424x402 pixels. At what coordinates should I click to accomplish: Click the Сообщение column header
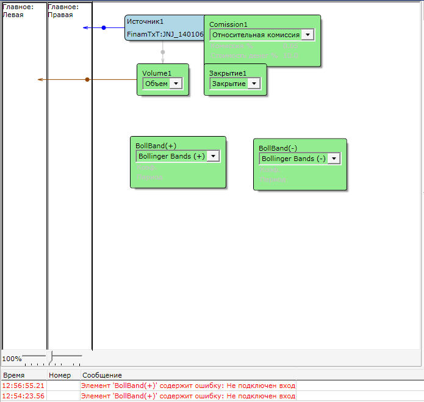pos(102,375)
